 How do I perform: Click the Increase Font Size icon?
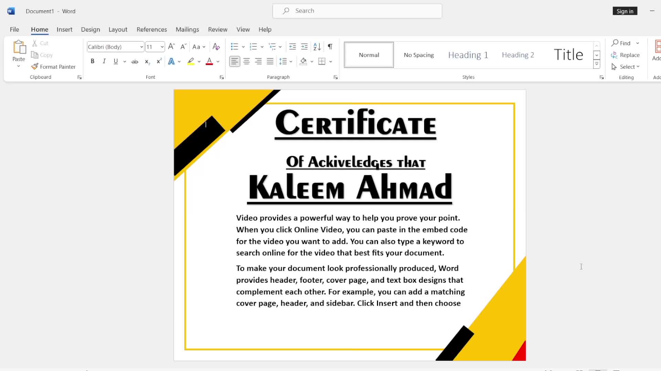[x=171, y=47]
